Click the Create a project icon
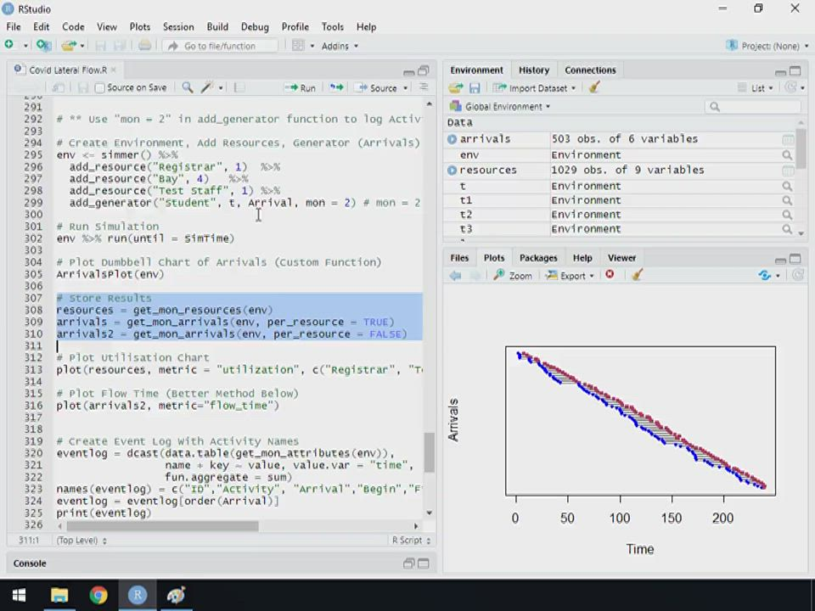This screenshot has width=815, height=611. click(43, 46)
